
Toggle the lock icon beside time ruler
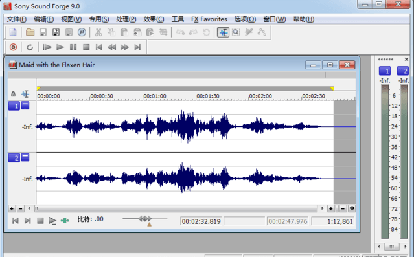coord(13,94)
